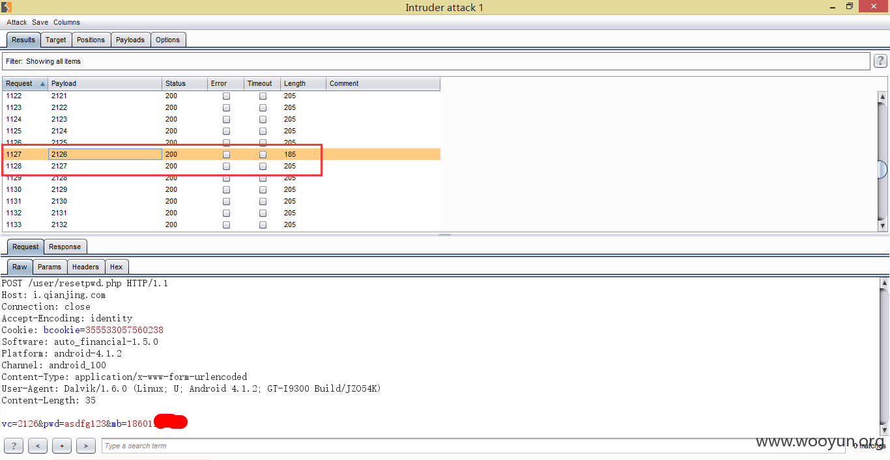
Task: Select the Request tab
Action: click(x=25, y=247)
